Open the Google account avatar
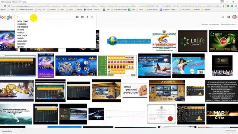Image resolution: width=238 pixels, height=134 pixels. (x=234, y=17)
